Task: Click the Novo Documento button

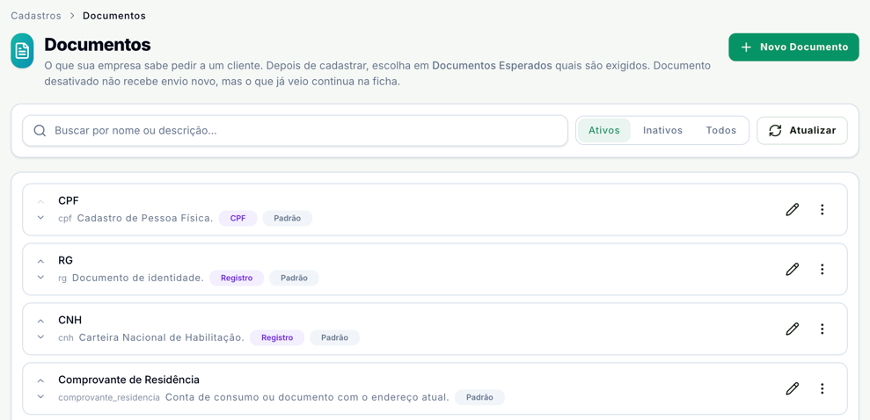Action: 793,47
